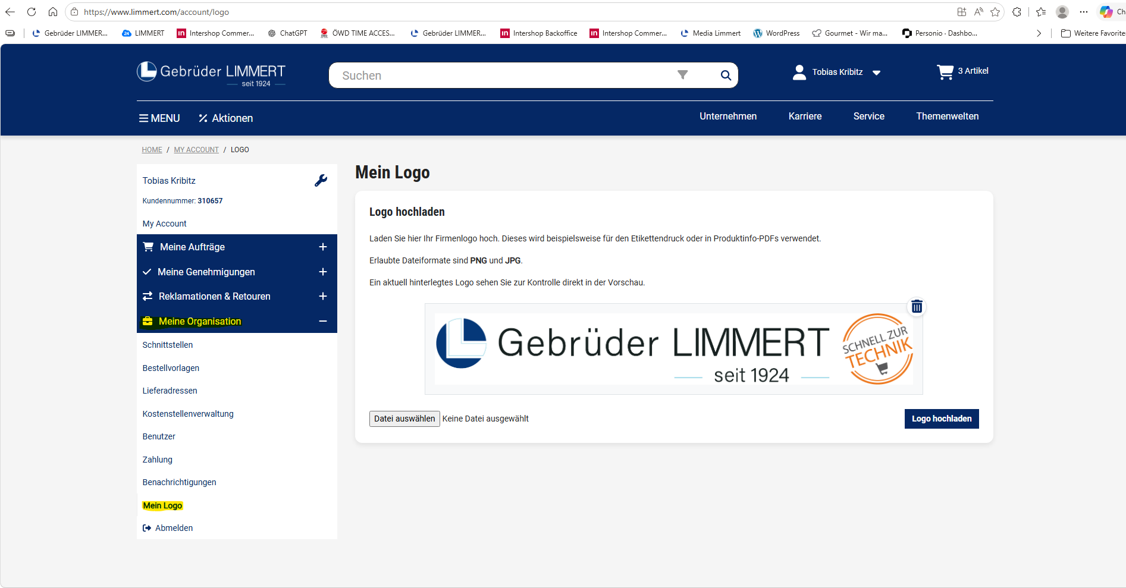1126x588 pixels.
Task: Open Mein Logo sidebar link
Action: click(162, 505)
